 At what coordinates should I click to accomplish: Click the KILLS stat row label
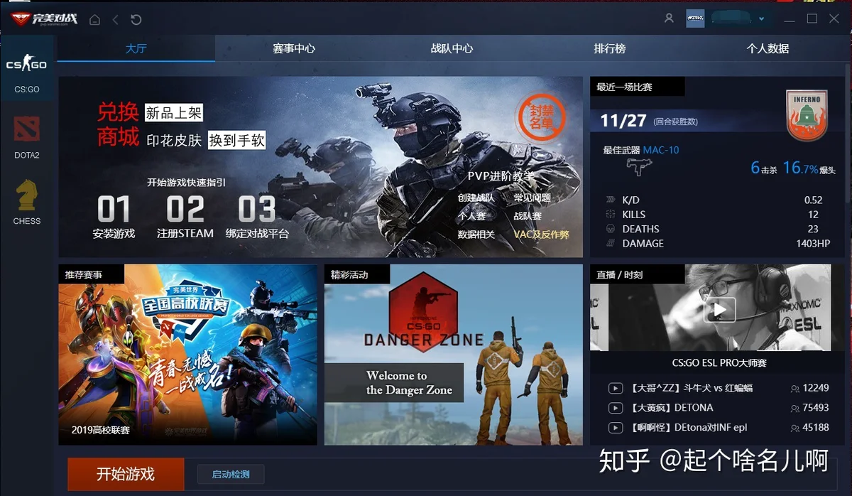click(x=634, y=215)
